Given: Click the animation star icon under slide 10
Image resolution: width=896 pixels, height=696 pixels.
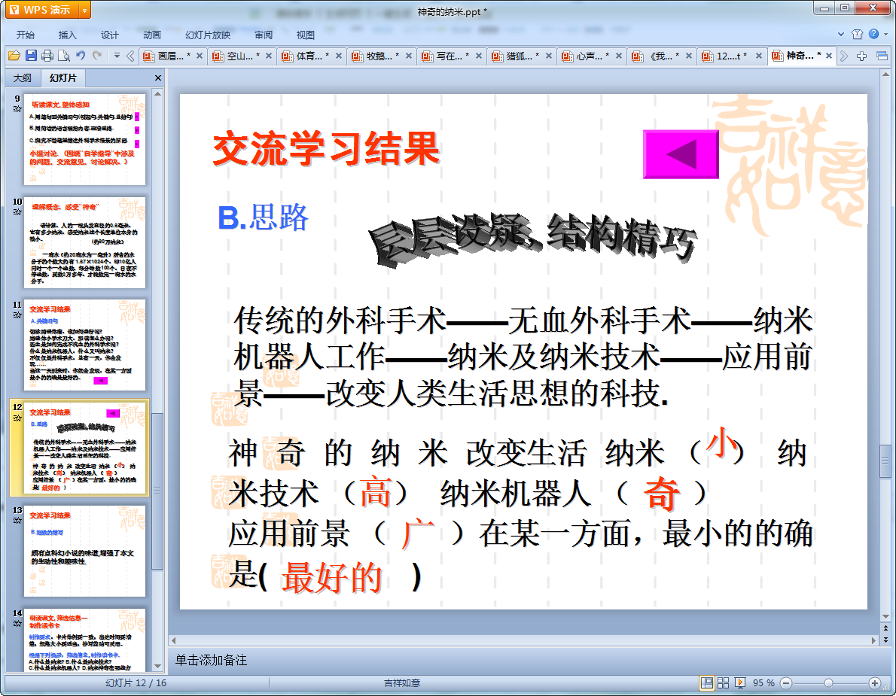Looking at the screenshot, I should pos(17,212).
